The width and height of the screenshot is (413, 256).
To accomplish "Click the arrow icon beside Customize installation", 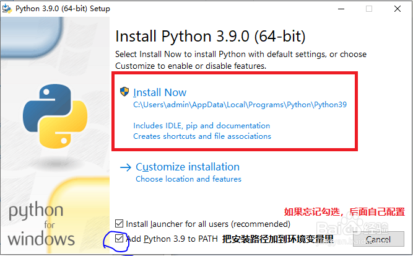I will (x=126, y=167).
